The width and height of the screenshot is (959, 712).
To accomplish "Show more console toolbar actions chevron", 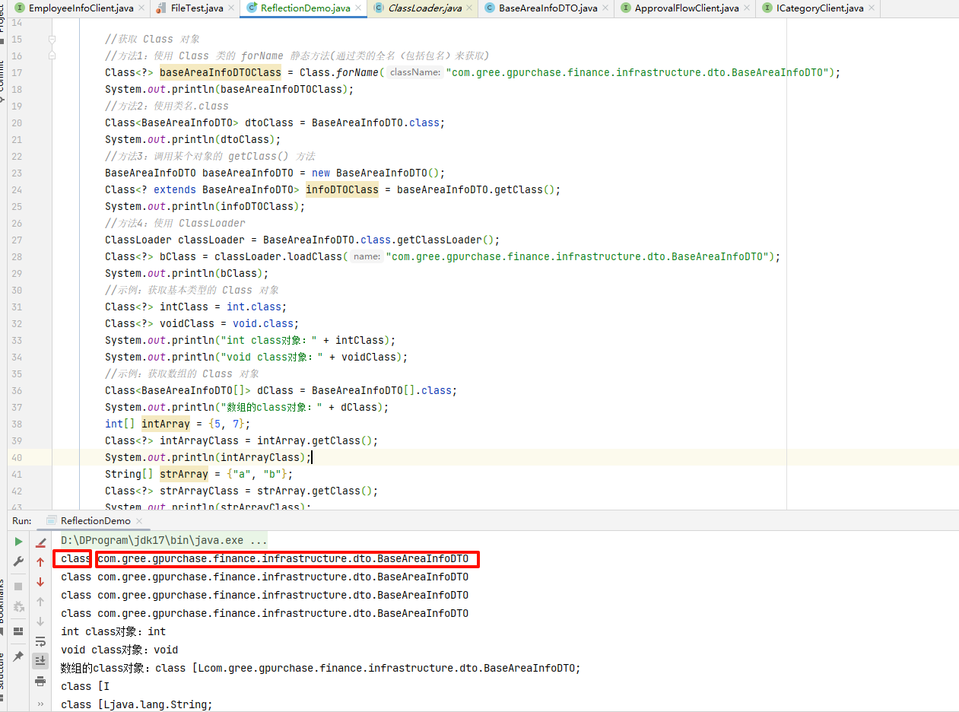I will pos(40,704).
